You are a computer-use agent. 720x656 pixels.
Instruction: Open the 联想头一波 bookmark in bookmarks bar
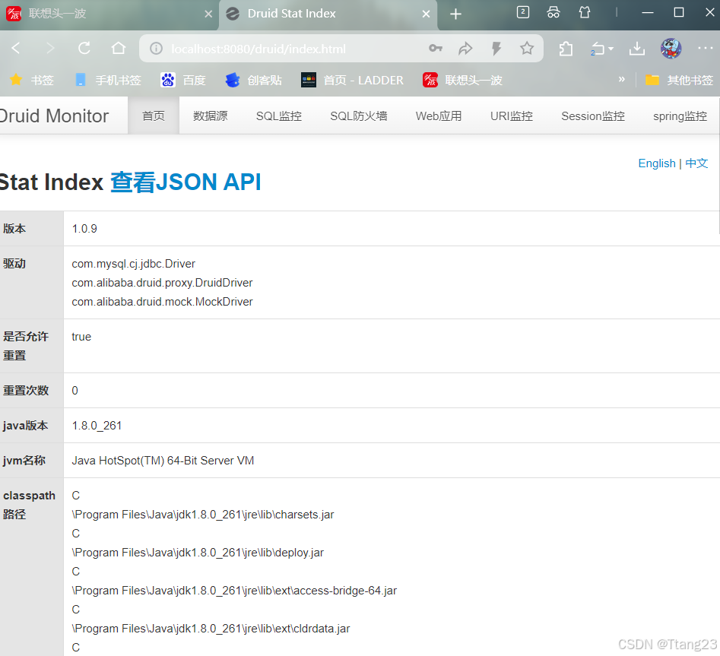coord(462,81)
